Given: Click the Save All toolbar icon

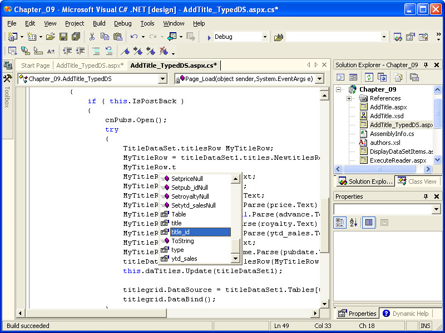Looking at the screenshot, I should [x=76, y=37].
